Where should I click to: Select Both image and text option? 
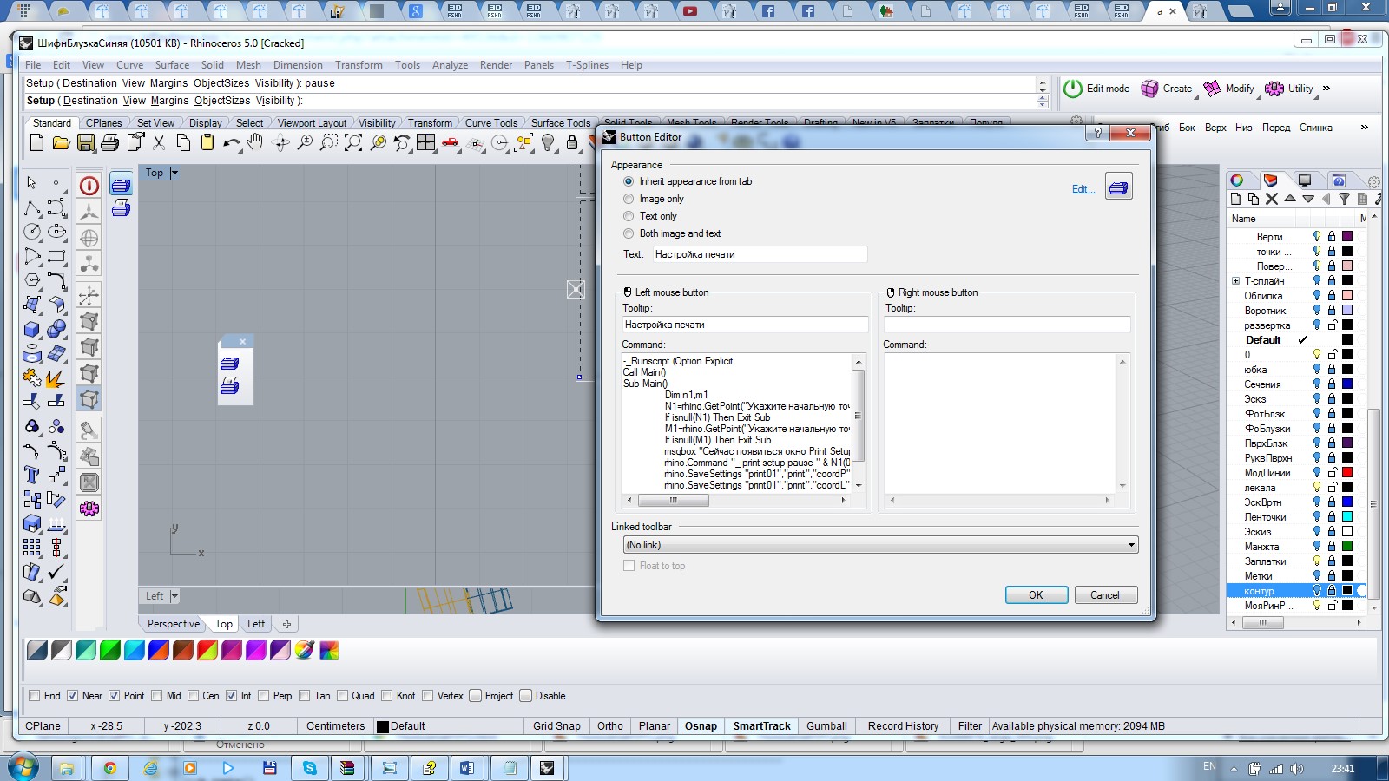coord(629,233)
